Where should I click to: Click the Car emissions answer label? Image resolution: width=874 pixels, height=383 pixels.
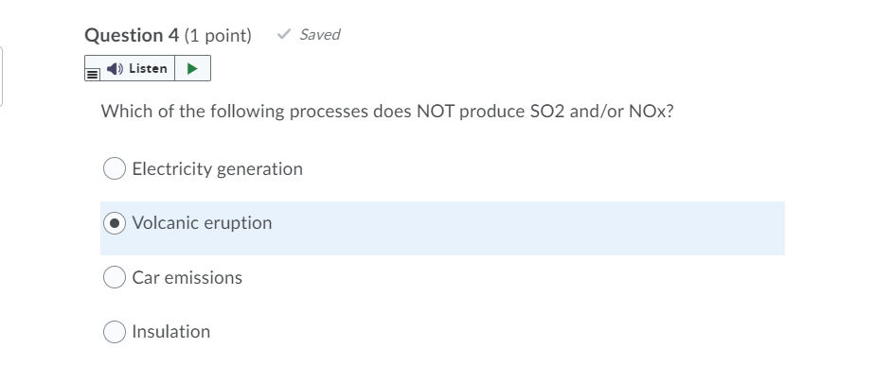pyautogui.click(x=187, y=278)
